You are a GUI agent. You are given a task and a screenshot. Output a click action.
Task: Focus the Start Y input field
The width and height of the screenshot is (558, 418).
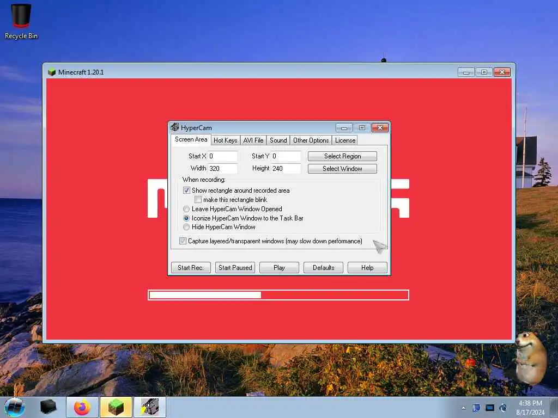pyautogui.click(x=286, y=156)
